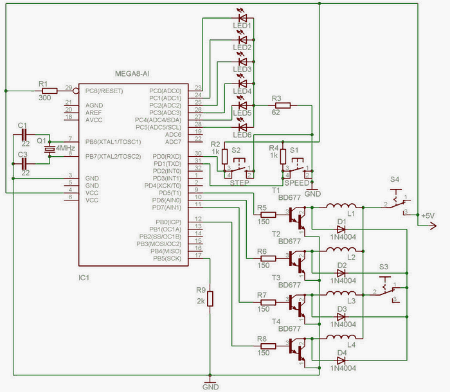
Task: Select the L1 inductor coil
Action: [x=340, y=207]
